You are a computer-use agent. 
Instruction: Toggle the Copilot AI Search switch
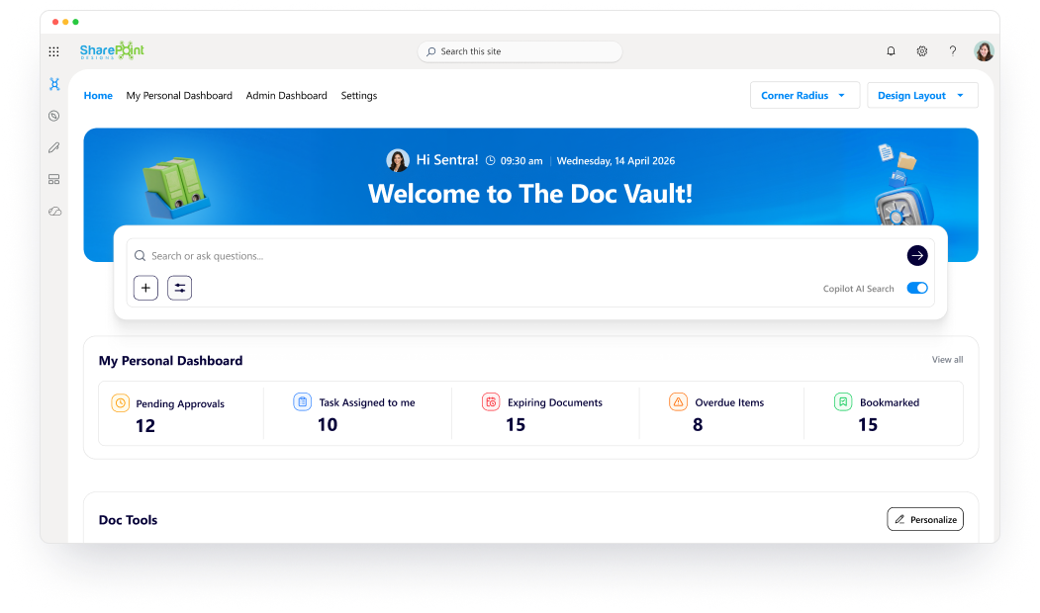[917, 289]
